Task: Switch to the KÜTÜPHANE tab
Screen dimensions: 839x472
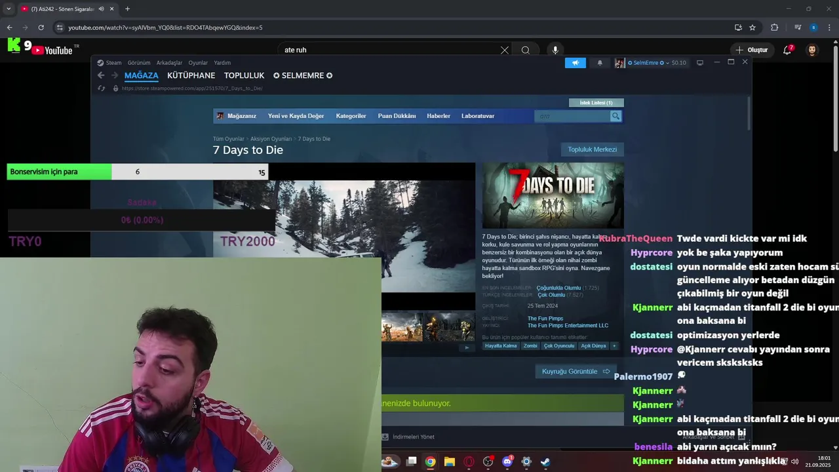Action: coord(191,75)
